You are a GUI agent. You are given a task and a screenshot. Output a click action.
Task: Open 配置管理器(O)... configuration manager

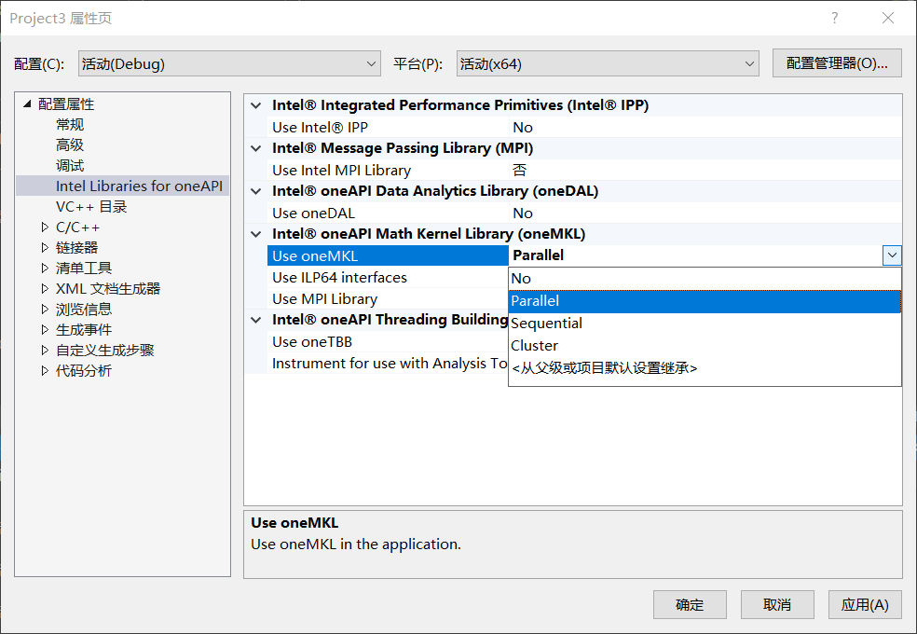(837, 63)
